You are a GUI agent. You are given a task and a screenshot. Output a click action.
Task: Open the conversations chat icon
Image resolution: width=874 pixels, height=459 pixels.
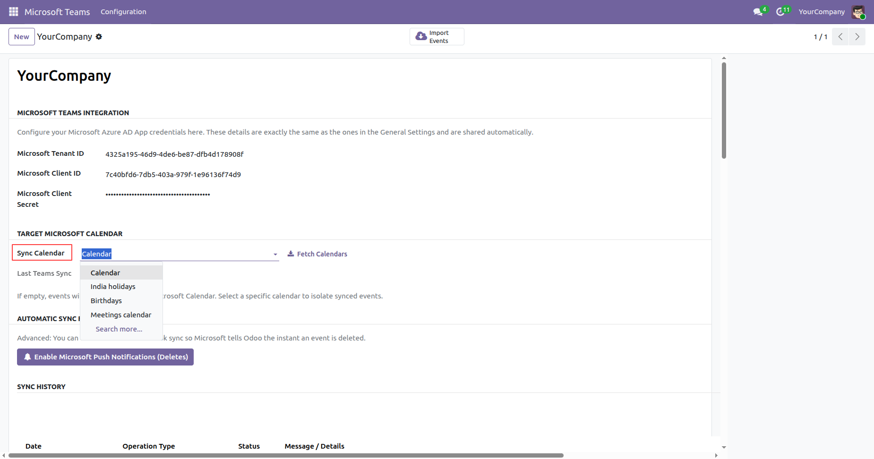tap(758, 12)
